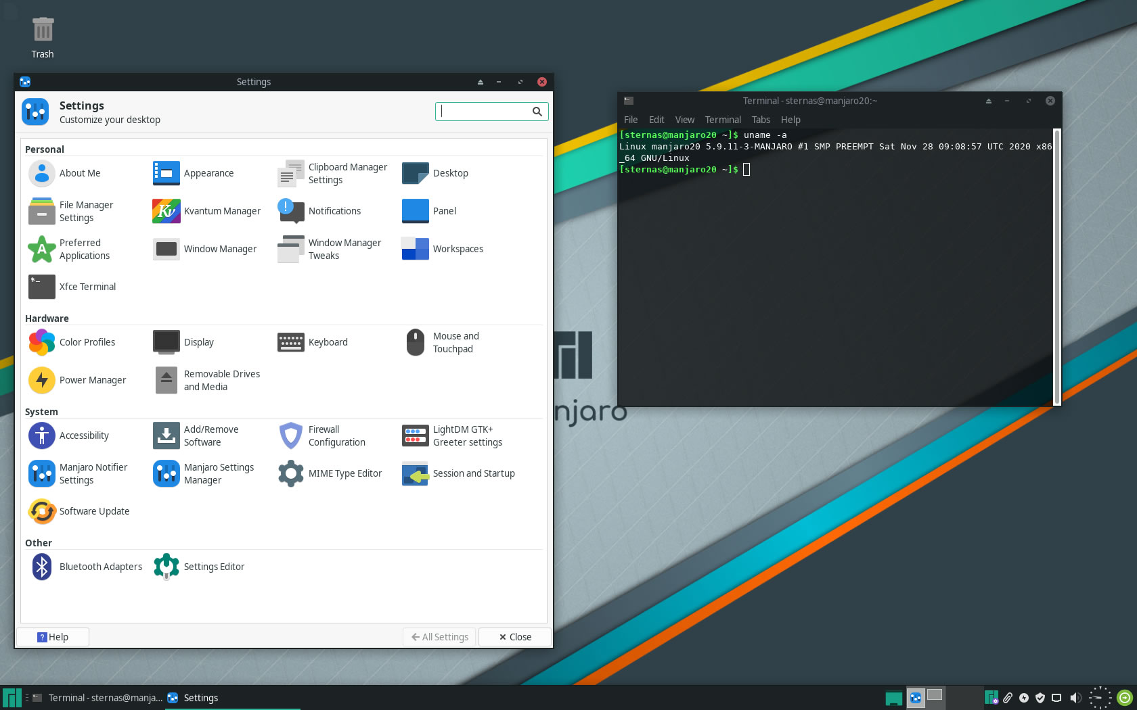The image size is (1137, 710).
Task: Open Settings Editor
Action: click(199, 567)
